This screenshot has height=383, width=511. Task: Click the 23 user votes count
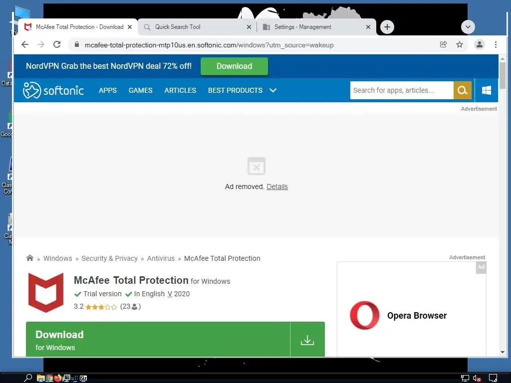(x=130, y=307)
